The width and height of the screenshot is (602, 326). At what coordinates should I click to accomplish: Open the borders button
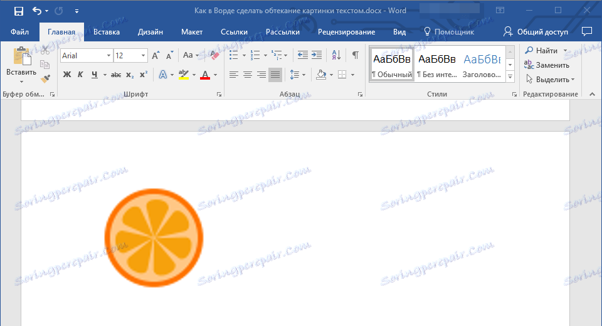click(x=342, y=75)
